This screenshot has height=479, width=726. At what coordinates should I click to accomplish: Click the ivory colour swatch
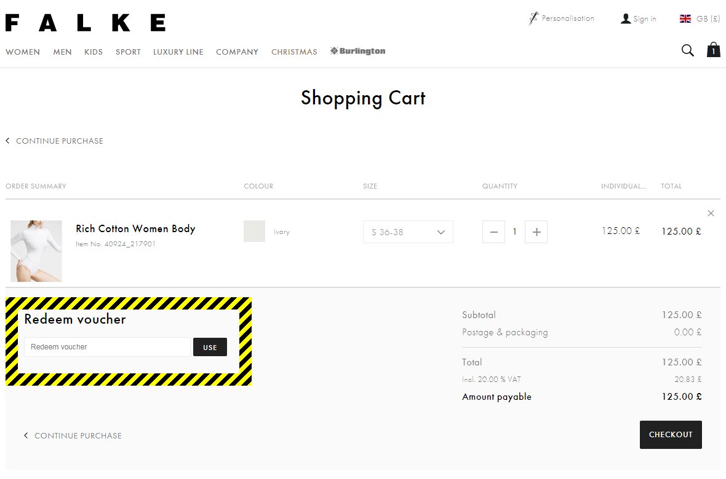254,231
